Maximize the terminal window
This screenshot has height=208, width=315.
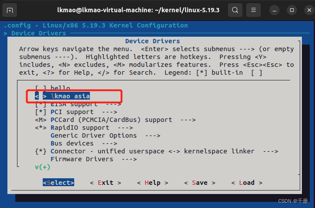click(292, 10)
